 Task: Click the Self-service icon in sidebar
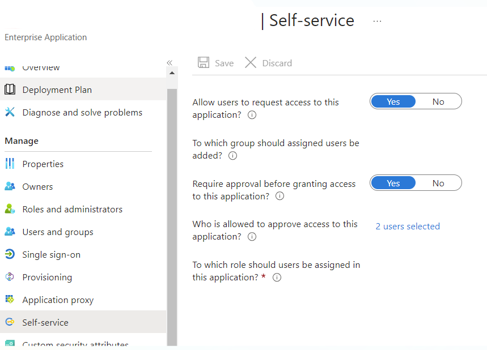click(10, 322)
